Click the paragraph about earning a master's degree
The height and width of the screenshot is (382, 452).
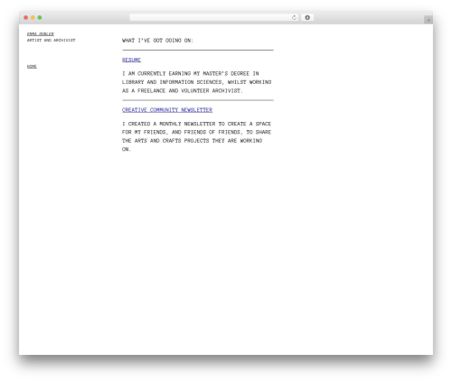click(x=197, y=82)
